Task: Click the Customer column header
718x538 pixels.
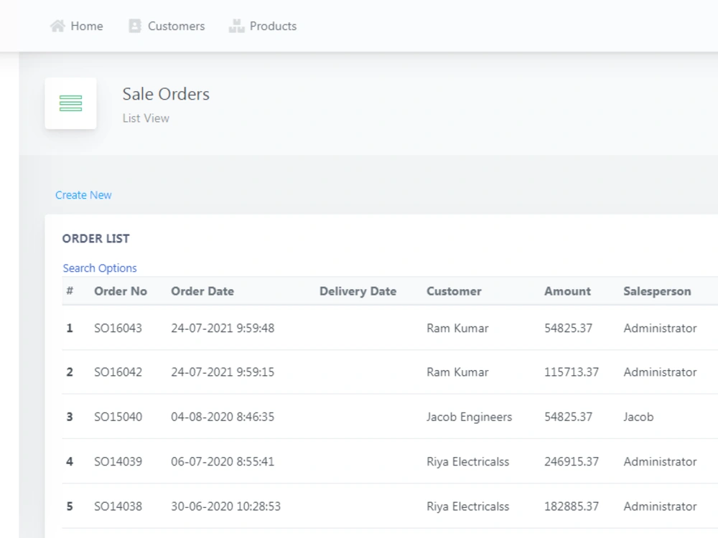Action: tap(454, 291)
